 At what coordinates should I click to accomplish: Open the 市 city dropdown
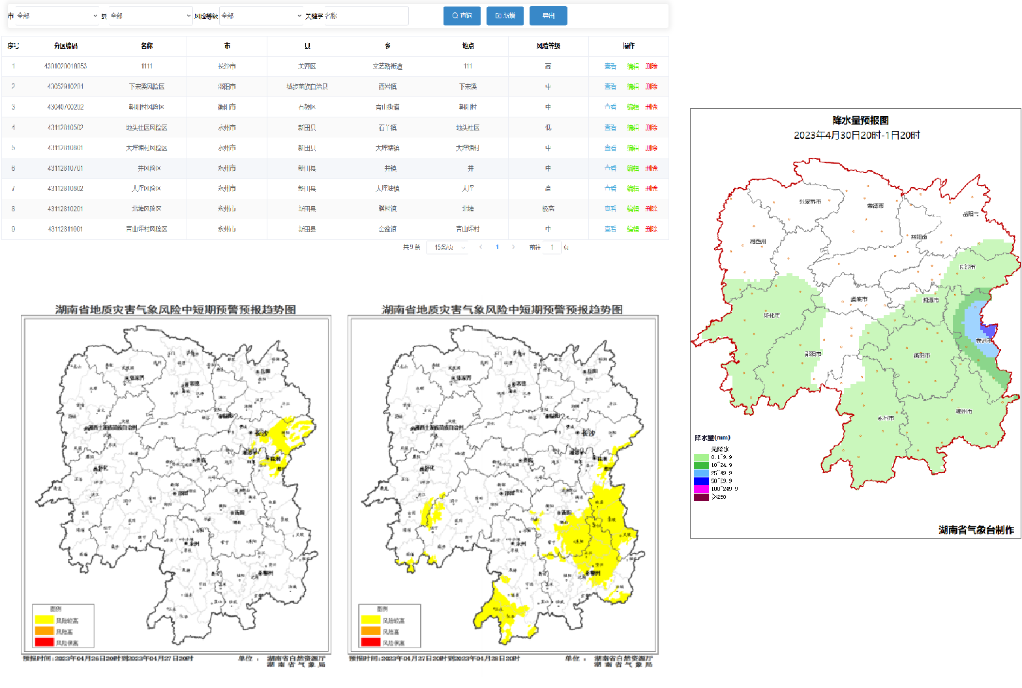(x=56, y=16)
